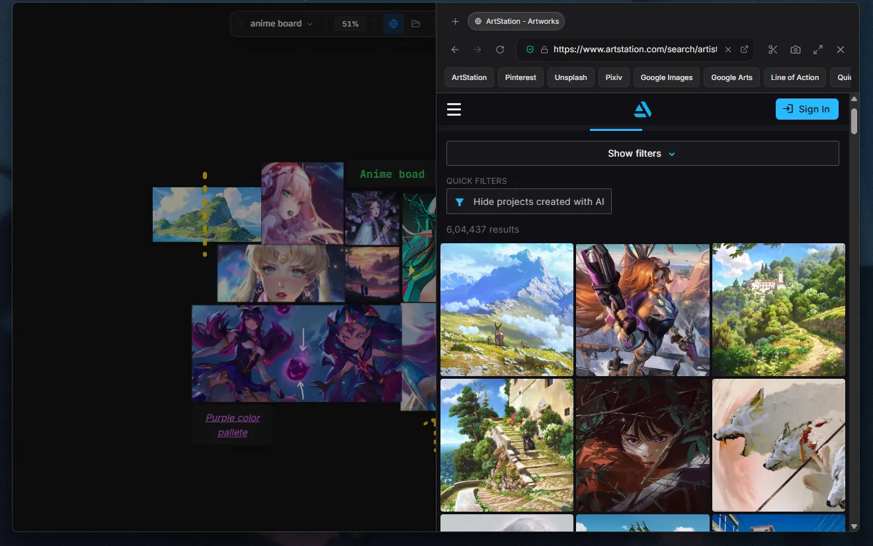Screen dimensions: 873x546
Task: Open the girl hiding in leaves artwork
Action: pyautogui.click(x=643, y=445)
